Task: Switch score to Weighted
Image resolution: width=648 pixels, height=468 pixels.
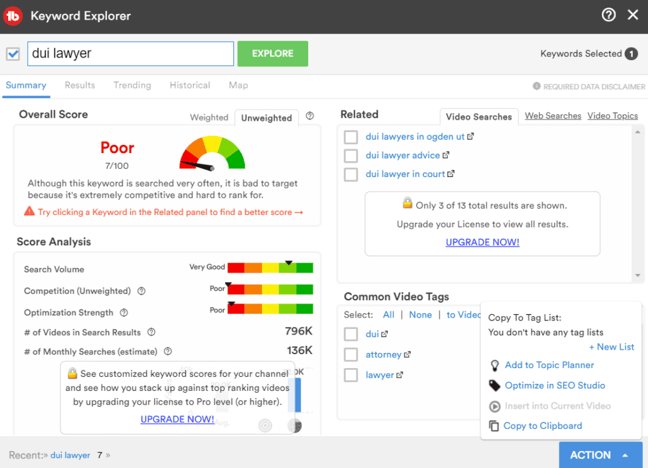Action: coord(209,117)
